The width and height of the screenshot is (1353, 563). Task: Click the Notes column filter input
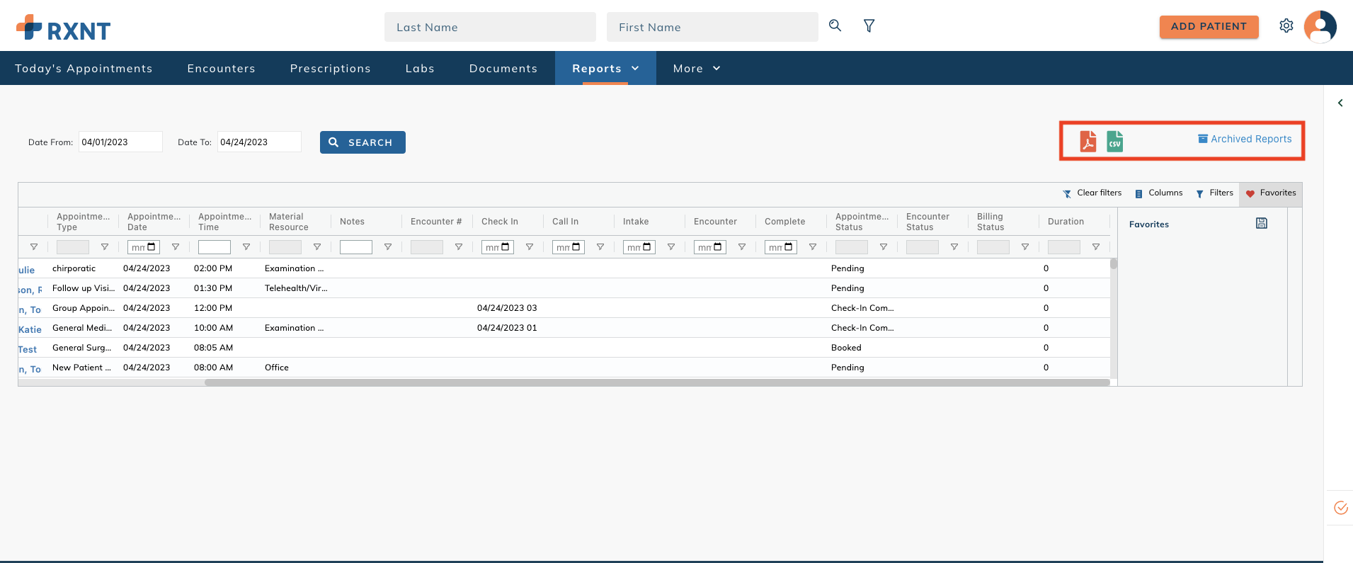click(x=356, y=247)
